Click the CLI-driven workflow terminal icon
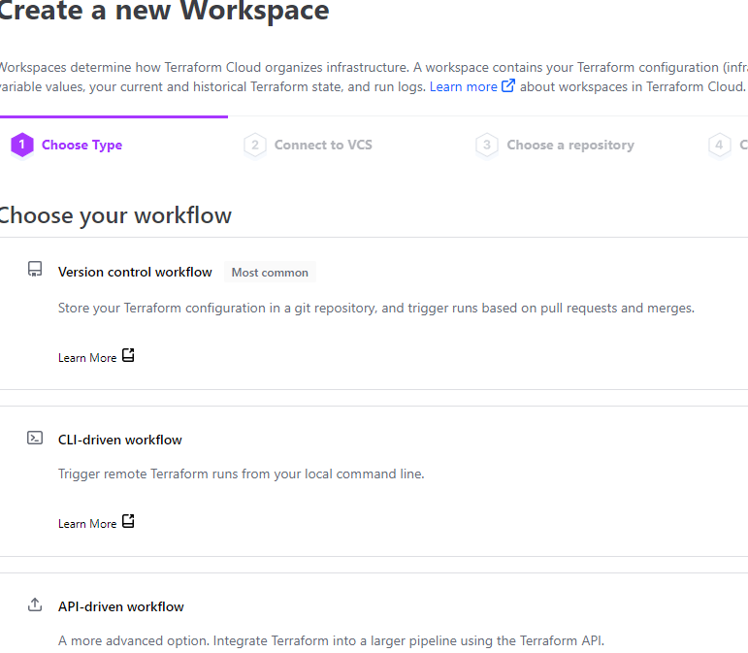The image size is (748, 653). coord(35,438)
